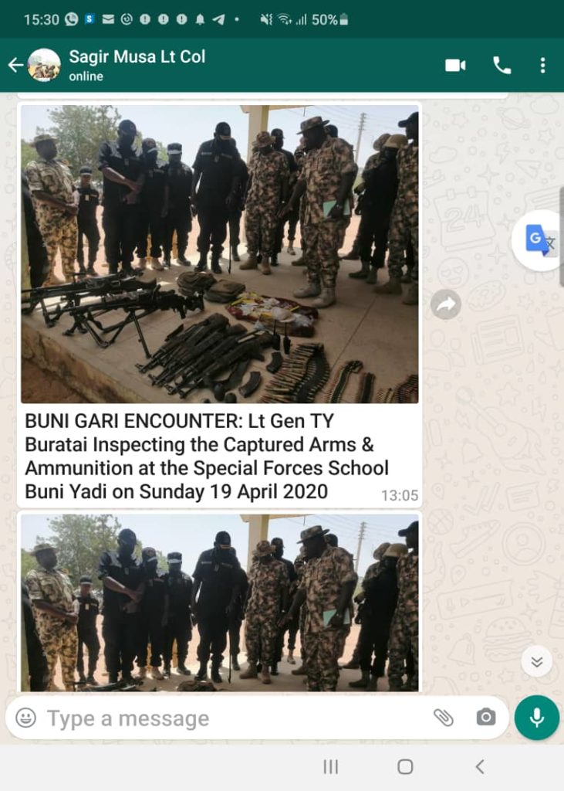Open the emoji picker
The width and height of the screenshot is (564, 791).
coord(25,718)
